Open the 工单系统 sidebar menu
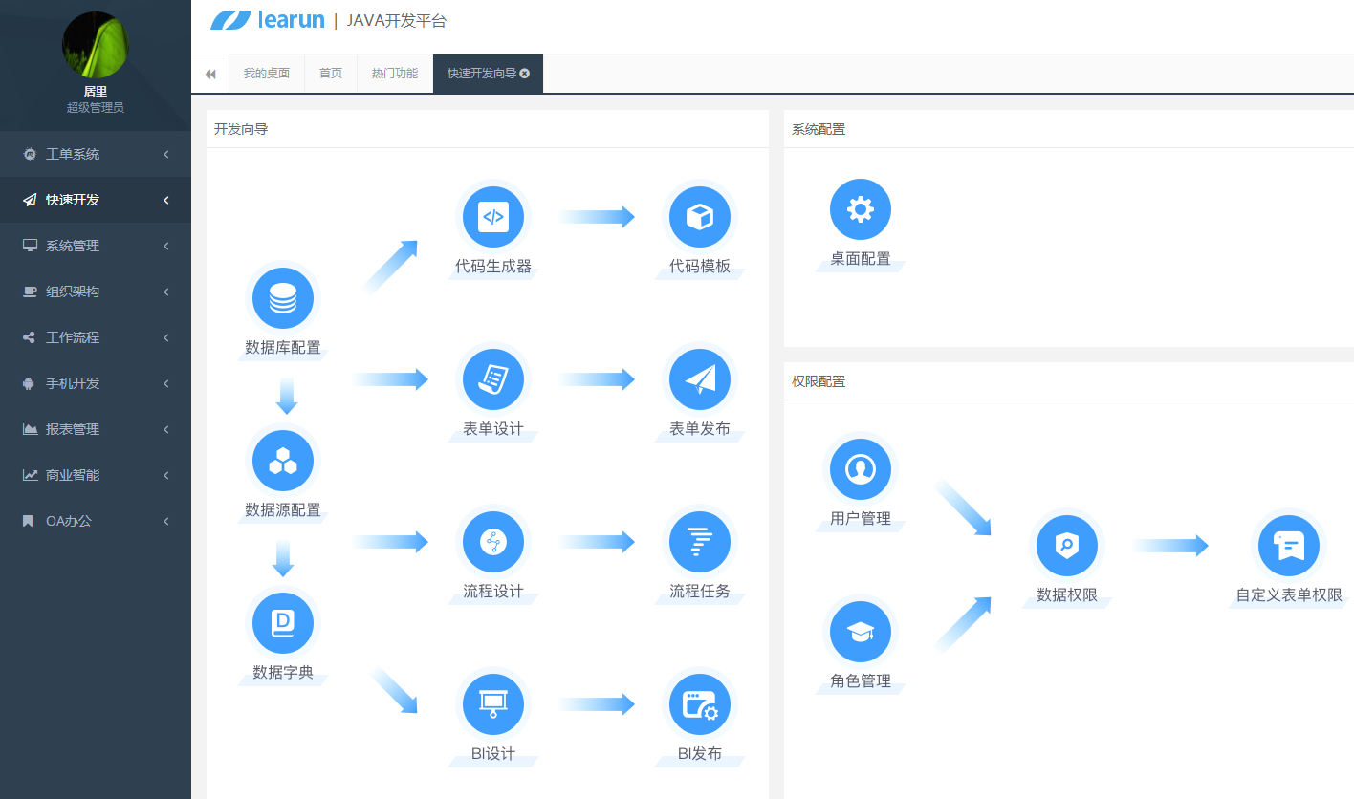This screenshot has width=1354, height=799. click(96, 154)
